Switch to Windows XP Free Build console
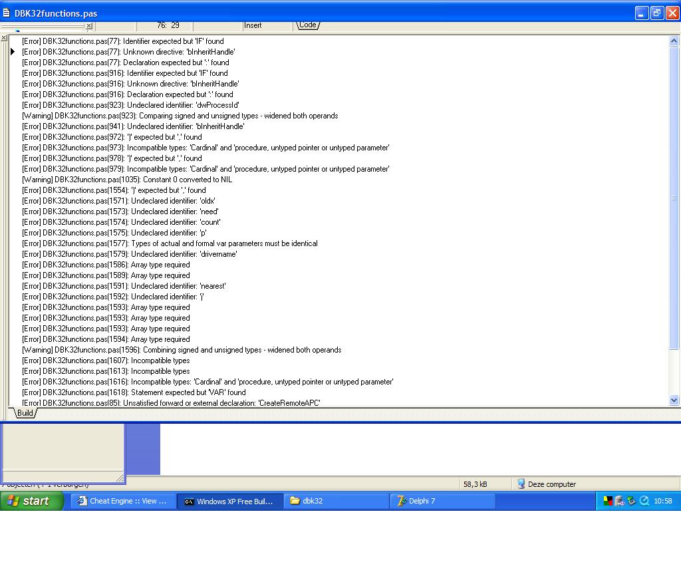The width and height of the screenshot is (681, 580). tap(229, 501)
